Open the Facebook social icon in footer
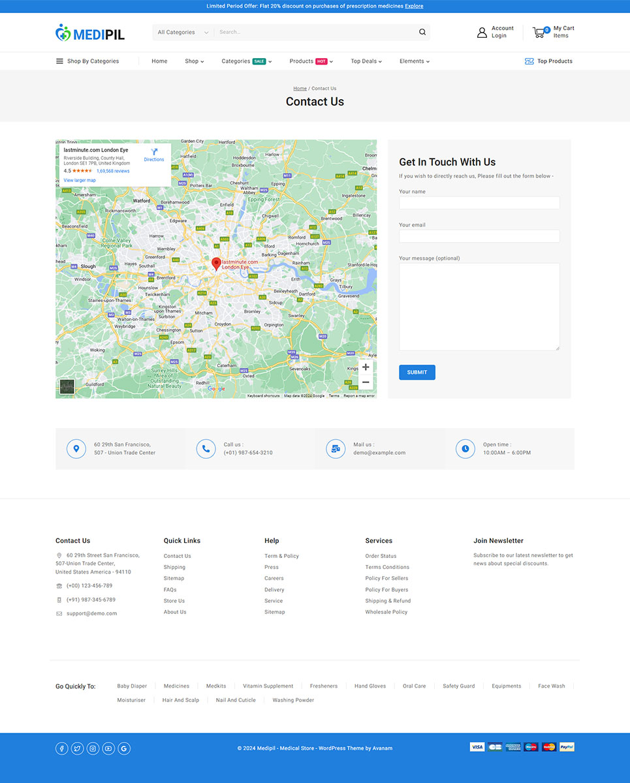Screen dimensions: 630x783 click(x=62, y=748)
